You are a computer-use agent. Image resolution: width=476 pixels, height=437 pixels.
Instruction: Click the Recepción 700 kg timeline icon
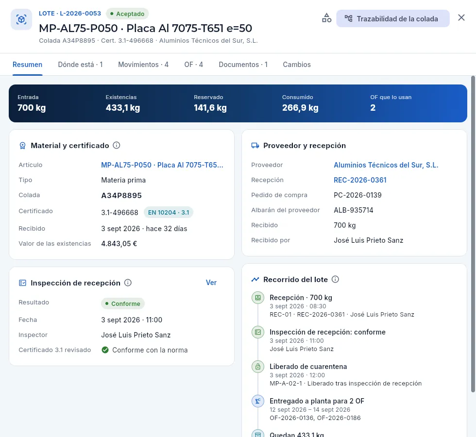pyautogui.click(x=258, y=298)
